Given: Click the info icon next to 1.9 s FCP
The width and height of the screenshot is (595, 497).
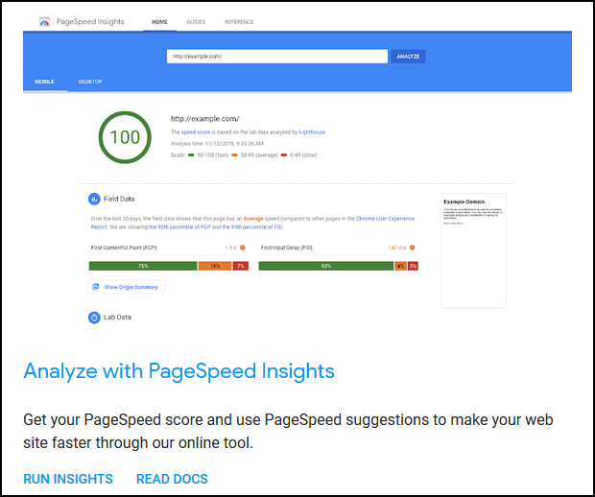Looking at the screenshot, I should 243,248.
